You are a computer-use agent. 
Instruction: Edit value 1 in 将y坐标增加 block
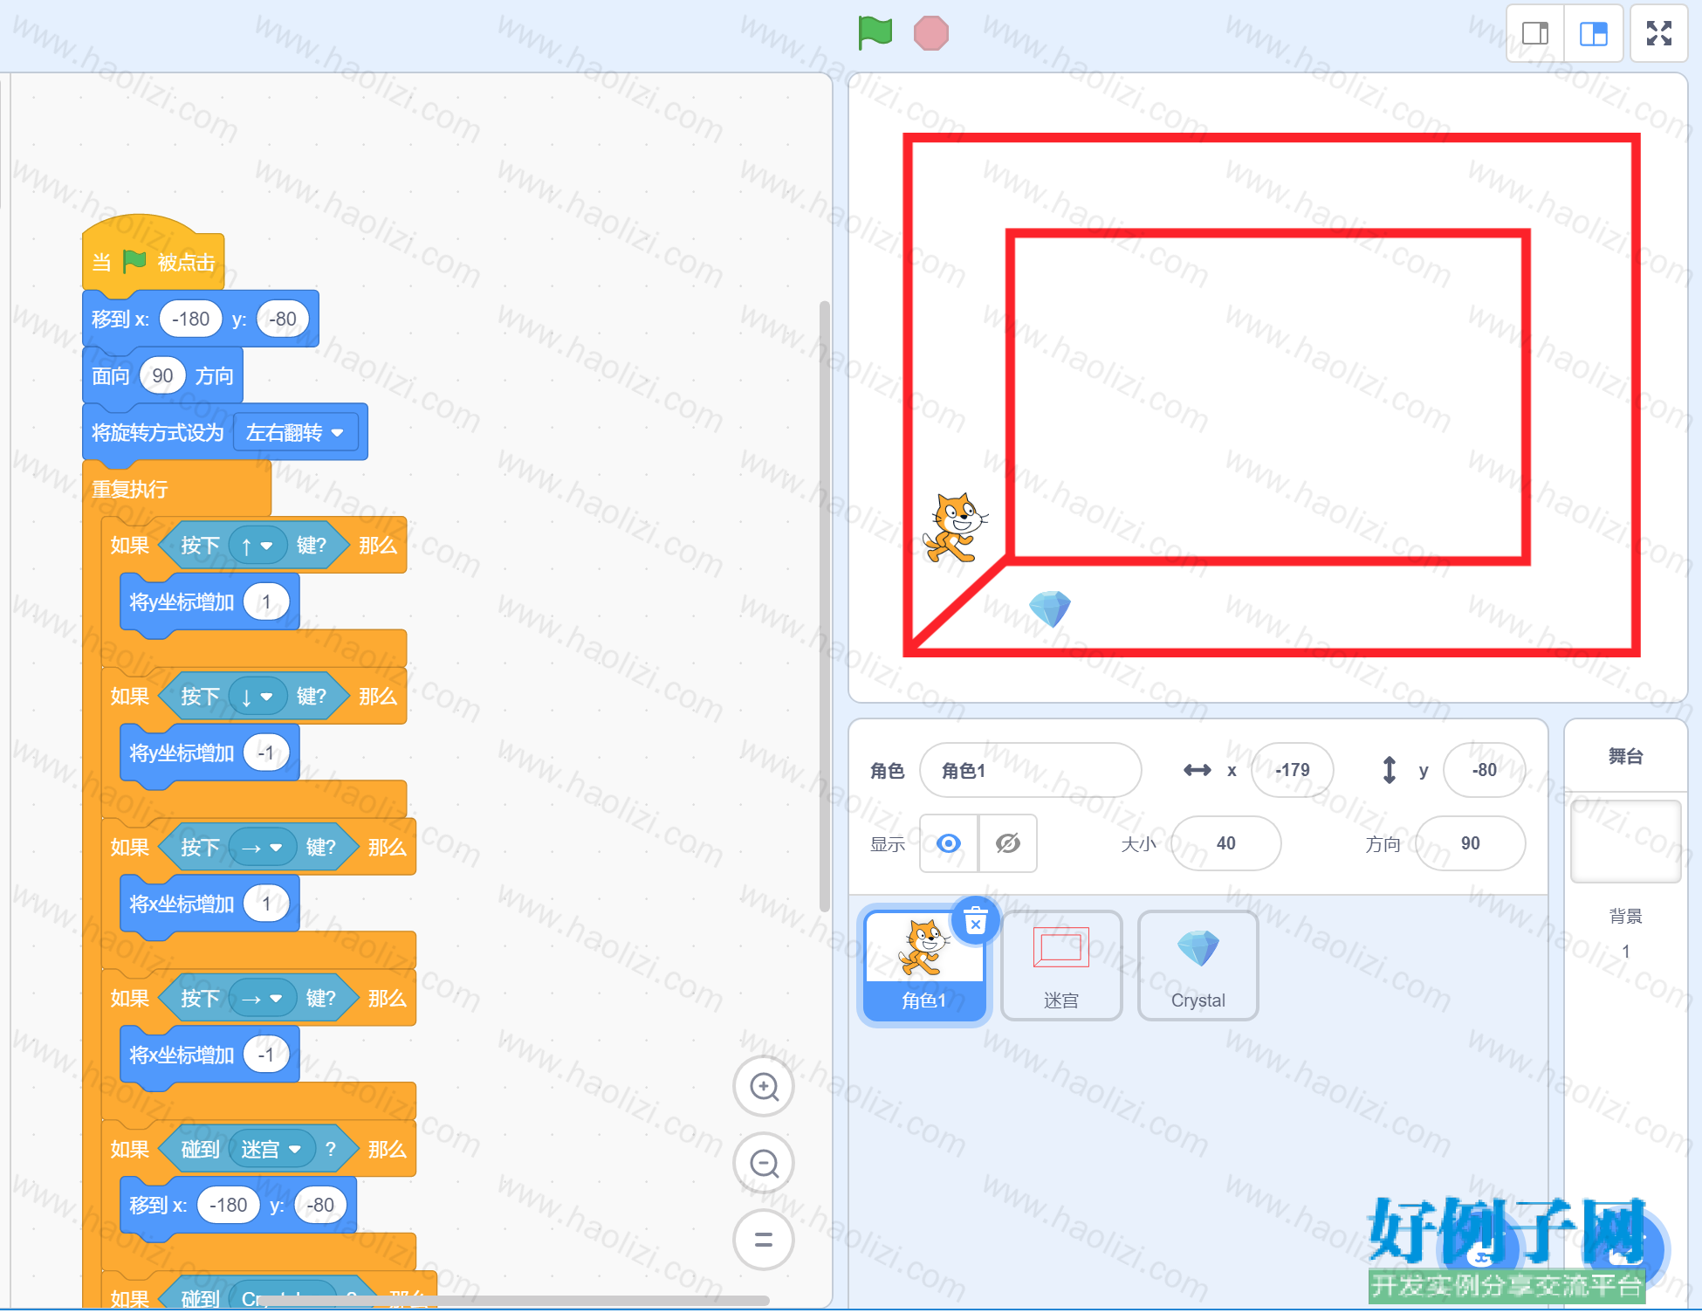tap(266, 602)
